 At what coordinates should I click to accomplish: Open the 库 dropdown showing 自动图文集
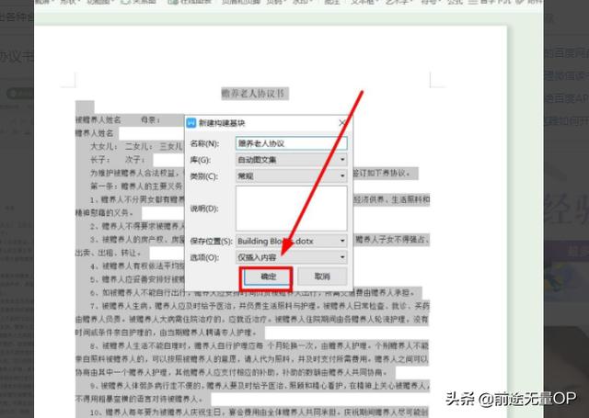(291, 160)
